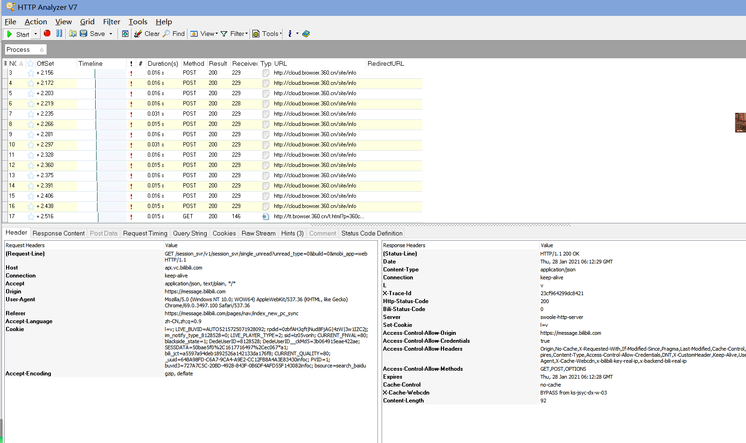
Task: Switch to the Response Content tab
Action: [59, 233]
